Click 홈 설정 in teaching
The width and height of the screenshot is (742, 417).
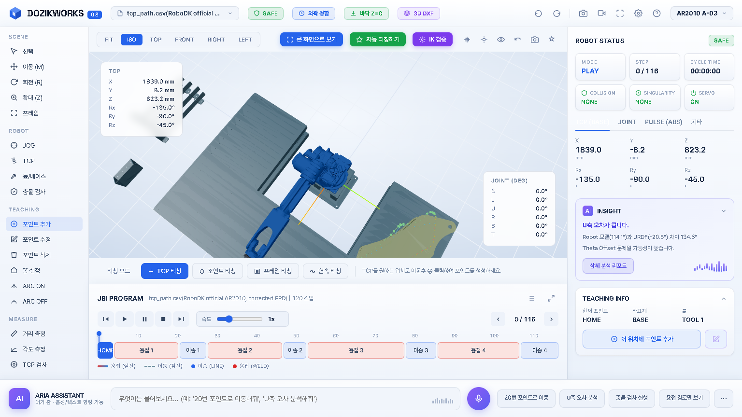(44, 270)
